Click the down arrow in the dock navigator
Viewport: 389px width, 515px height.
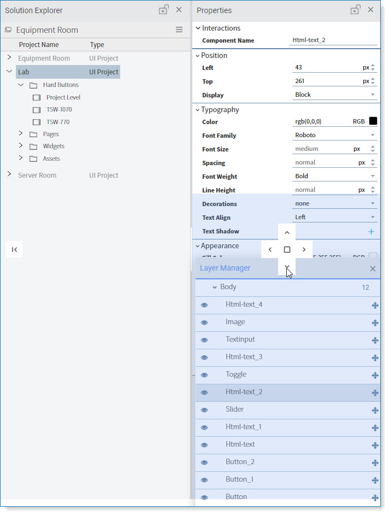(287, 266)
